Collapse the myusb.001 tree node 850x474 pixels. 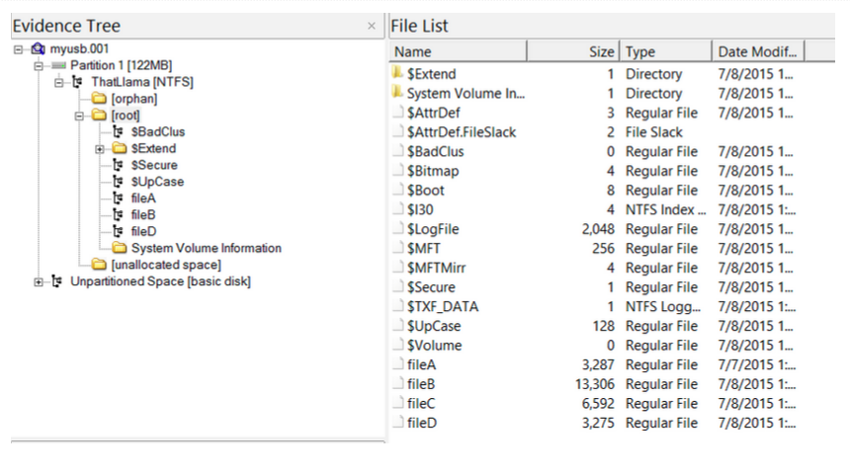coord(20,48)
